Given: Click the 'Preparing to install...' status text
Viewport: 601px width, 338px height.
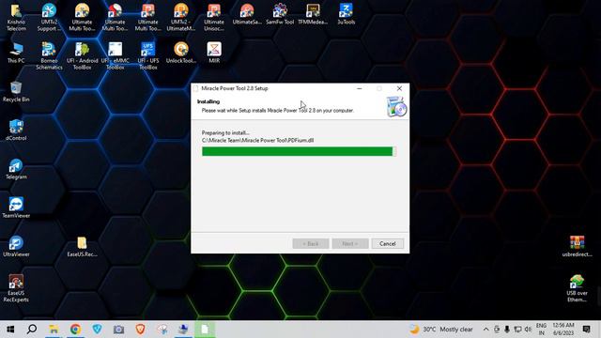Looking at the screenshot, I should [225, 132].
